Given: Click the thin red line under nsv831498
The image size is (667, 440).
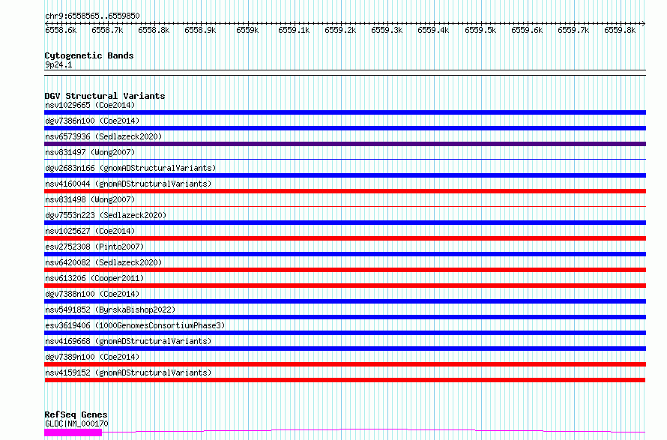Looking at the screenshot, I should click(345, 207).
